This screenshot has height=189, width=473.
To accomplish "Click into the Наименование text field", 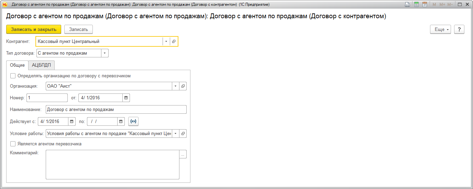I will coord(116,110).
